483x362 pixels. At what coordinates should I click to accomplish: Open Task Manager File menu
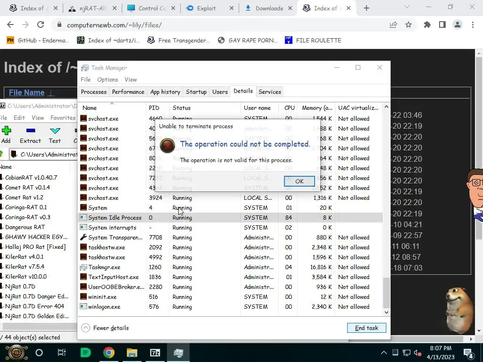click(x=86, y=79)
